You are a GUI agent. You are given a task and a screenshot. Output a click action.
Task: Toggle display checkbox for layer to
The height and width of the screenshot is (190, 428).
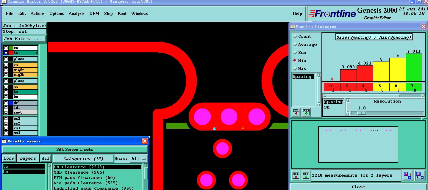(6, 48)
